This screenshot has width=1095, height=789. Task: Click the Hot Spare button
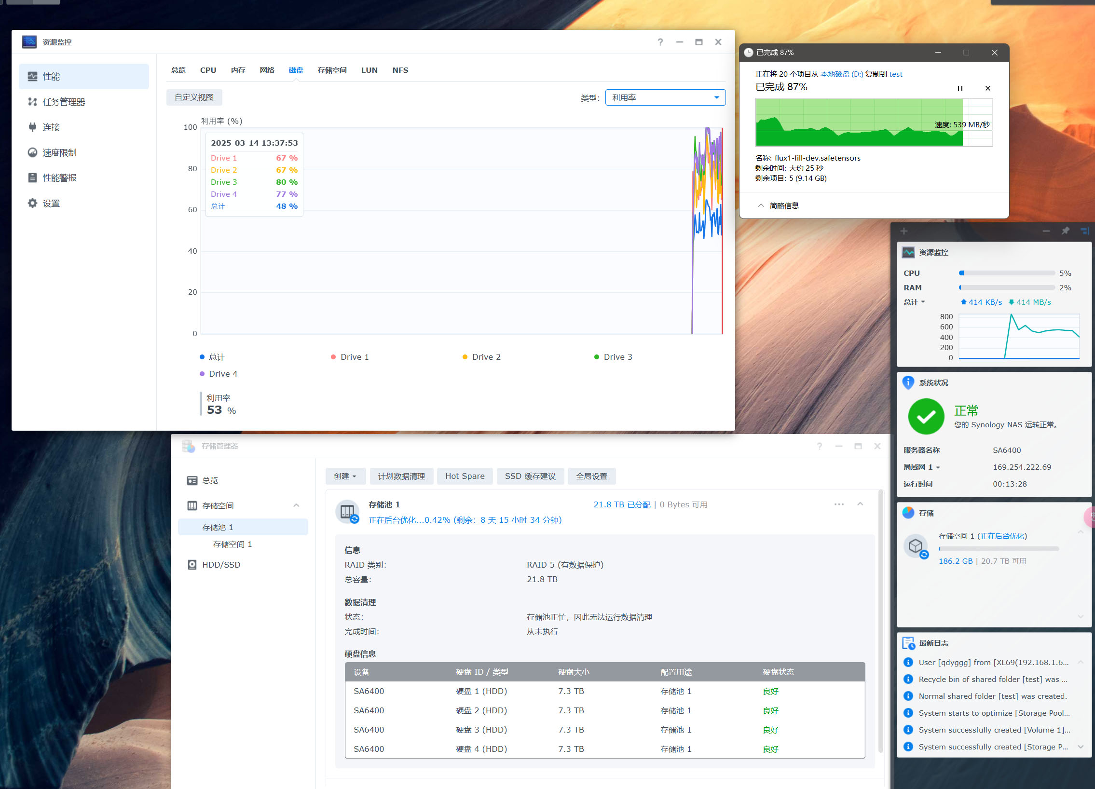click(x=465, y=476)
